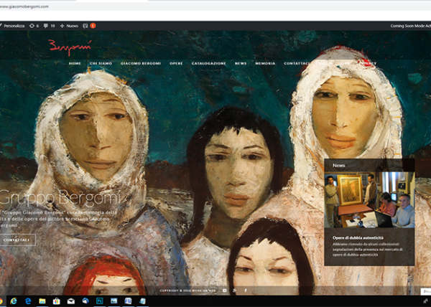Click the red Bergomi signature logo
The image size is (431, 307).
70,47
